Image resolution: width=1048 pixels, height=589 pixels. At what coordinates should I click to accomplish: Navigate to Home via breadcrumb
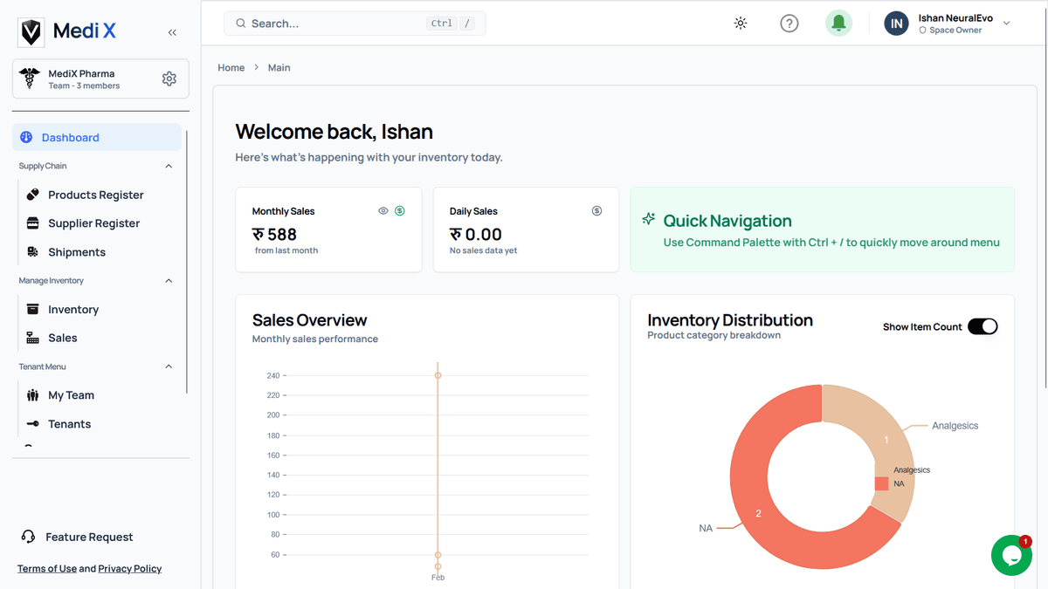coord(231,67)
